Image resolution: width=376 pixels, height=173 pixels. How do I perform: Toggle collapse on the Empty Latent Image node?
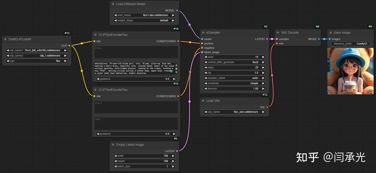click(113, 145)
